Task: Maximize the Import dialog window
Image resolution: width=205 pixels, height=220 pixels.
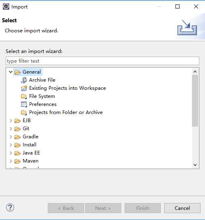Action: tap(178, 6)
